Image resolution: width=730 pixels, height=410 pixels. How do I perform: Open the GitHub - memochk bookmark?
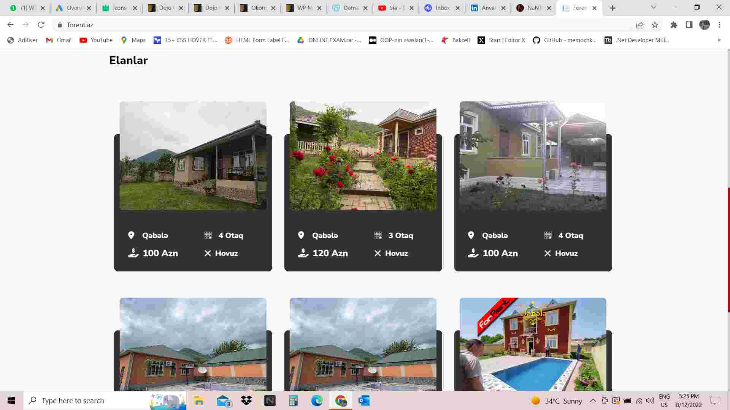564,40
